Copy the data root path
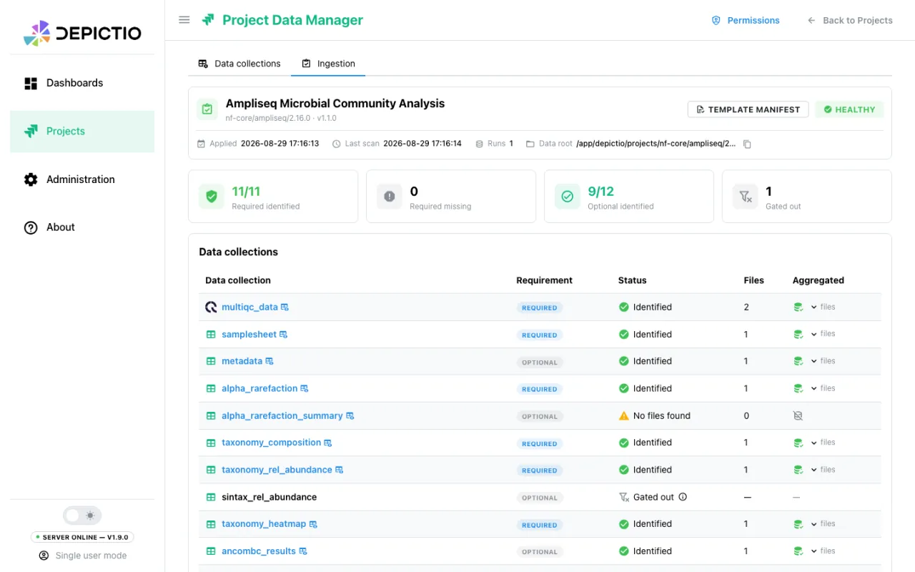Image resolution: width=915 pixels, height=572 pixels. pos(747,144)
